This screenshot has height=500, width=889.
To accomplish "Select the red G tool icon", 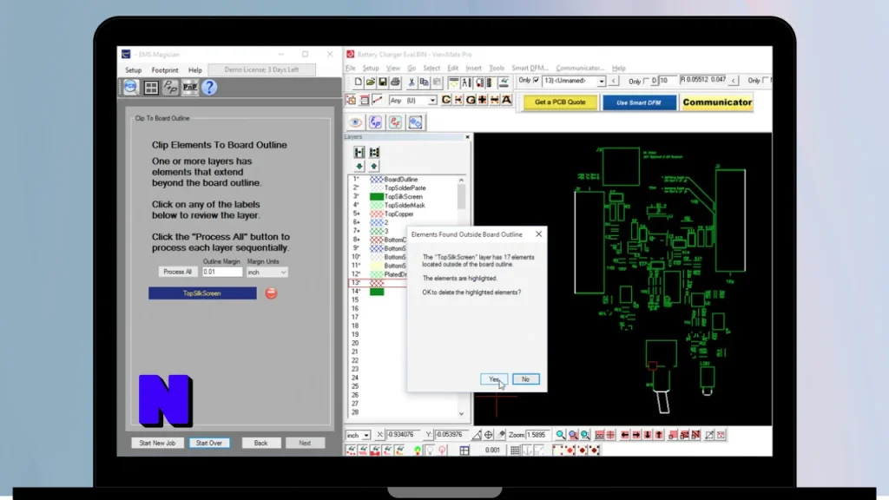I will 471,101.
